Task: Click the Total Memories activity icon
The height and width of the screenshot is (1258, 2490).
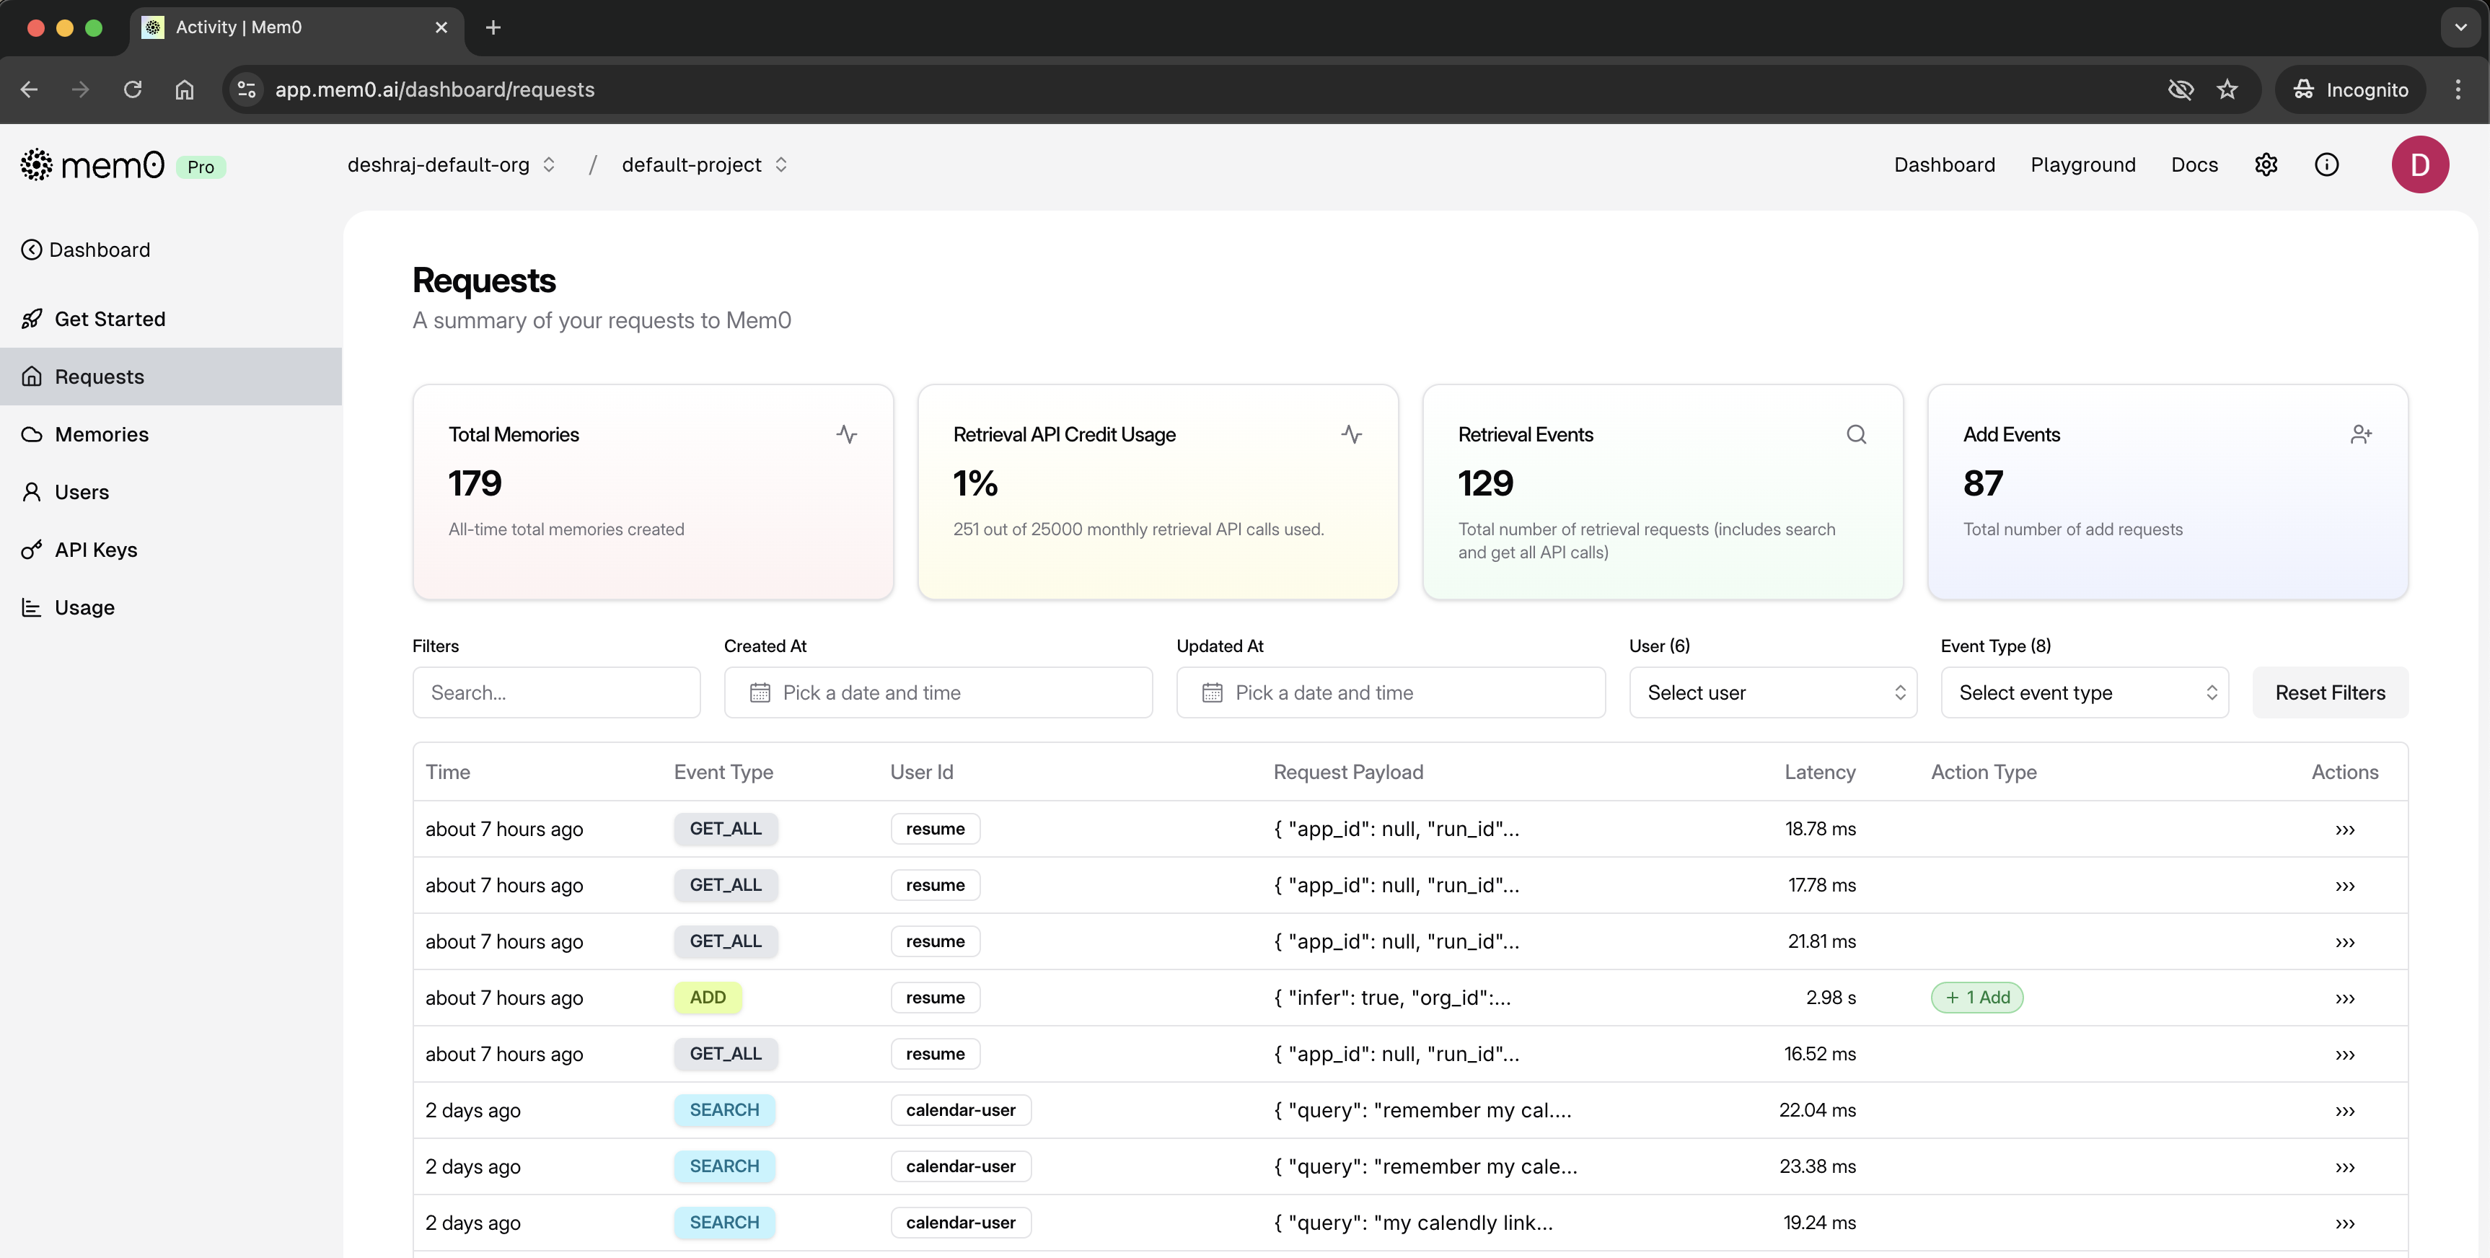Action: pyautogui.click(x=847, y=434)
